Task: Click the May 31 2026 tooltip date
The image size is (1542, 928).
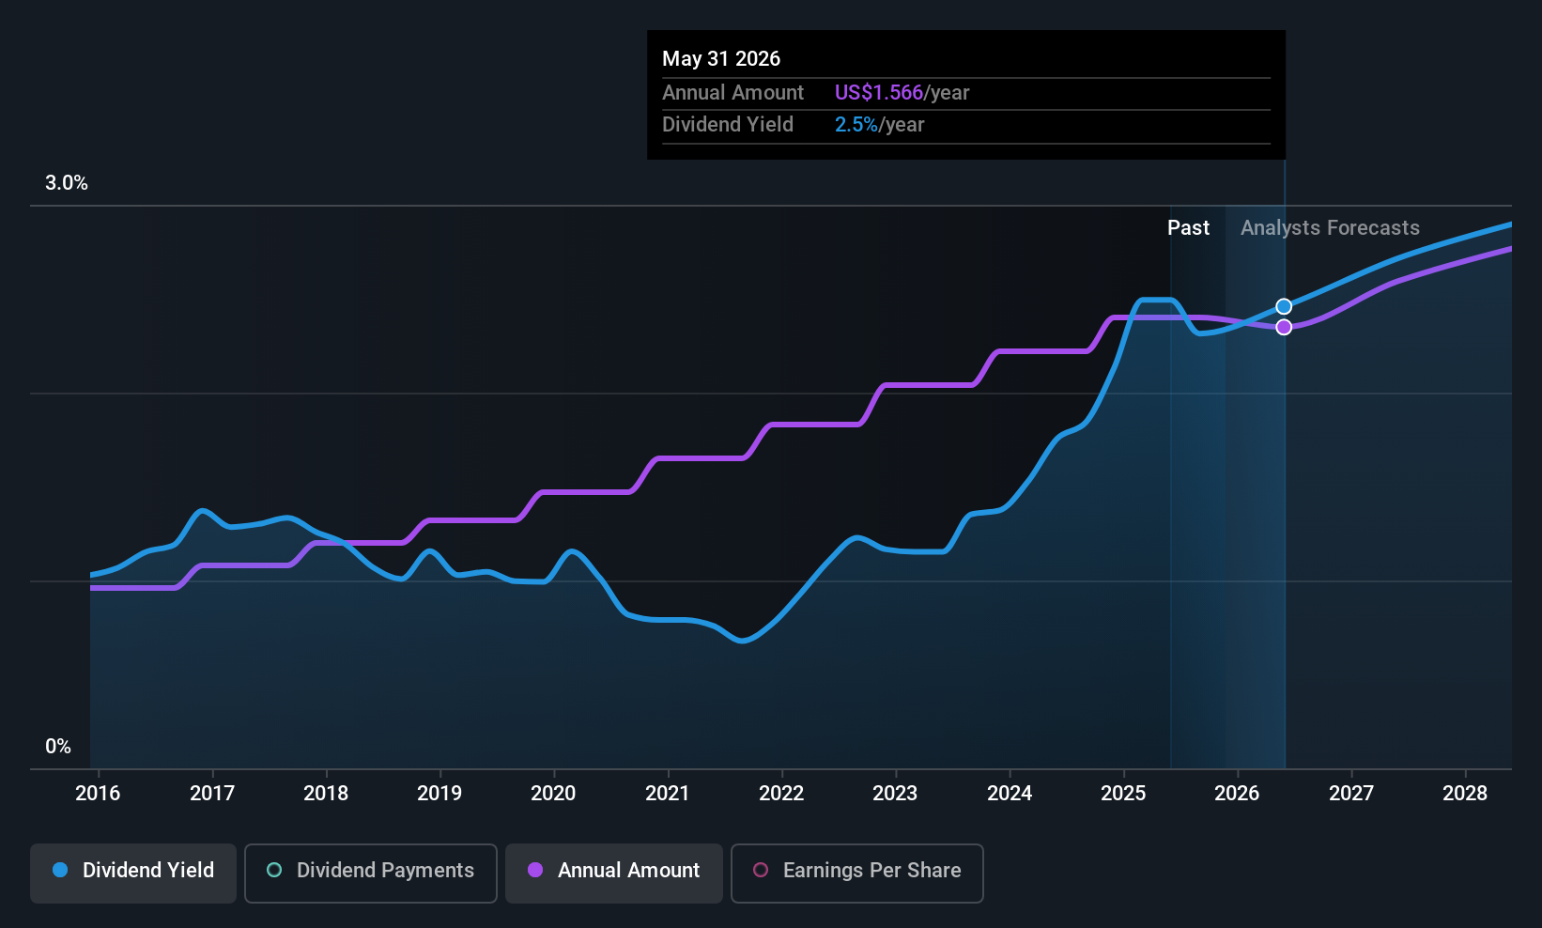Action: pos(721,59)
